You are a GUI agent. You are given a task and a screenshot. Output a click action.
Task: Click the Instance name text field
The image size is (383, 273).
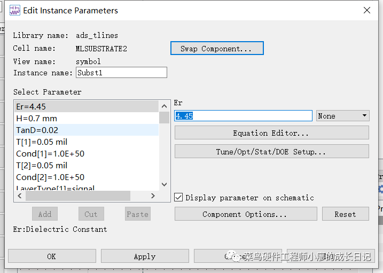(121, 73)
